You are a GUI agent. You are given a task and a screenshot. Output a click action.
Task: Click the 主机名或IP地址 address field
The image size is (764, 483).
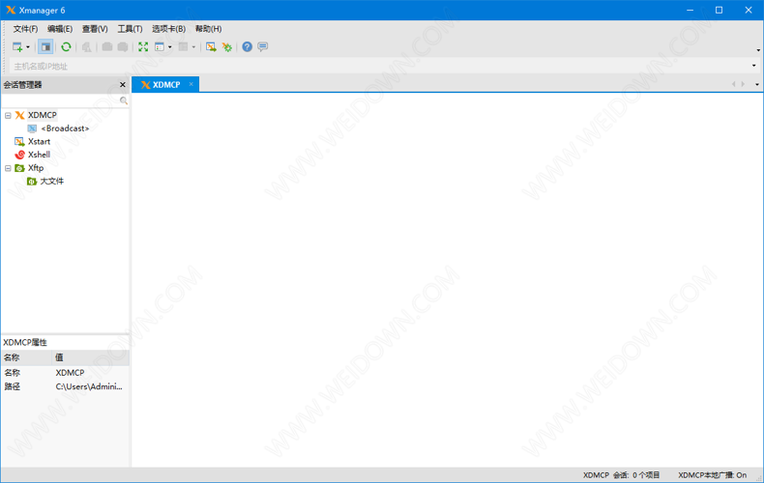[x=380, y=66]
